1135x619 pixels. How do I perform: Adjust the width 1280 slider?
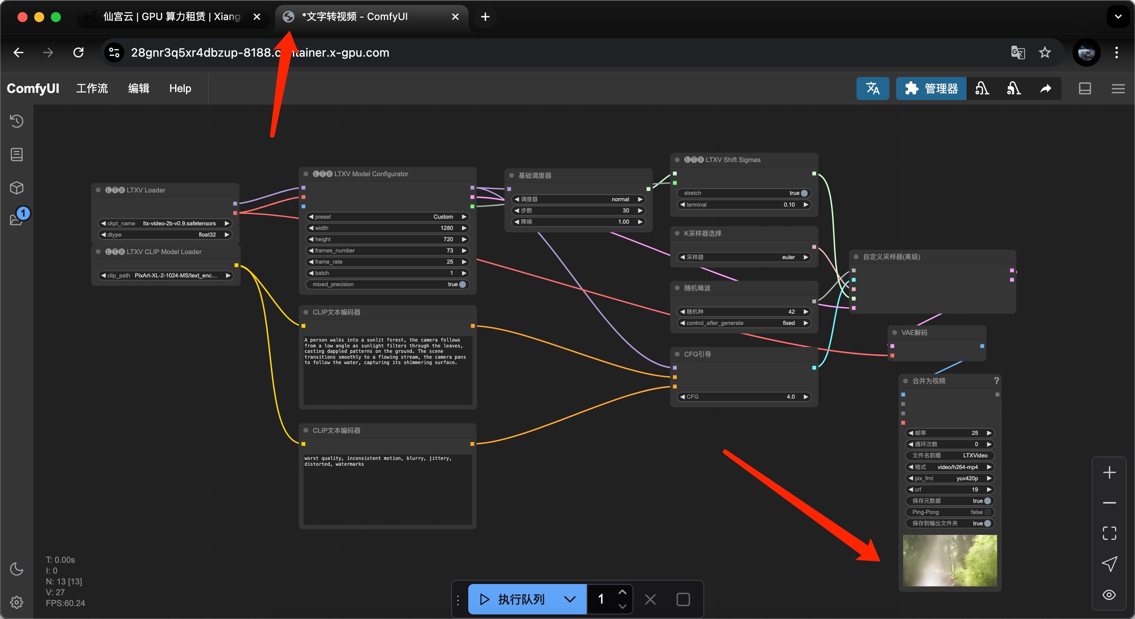pyautogui.click(x=388, y=228)
